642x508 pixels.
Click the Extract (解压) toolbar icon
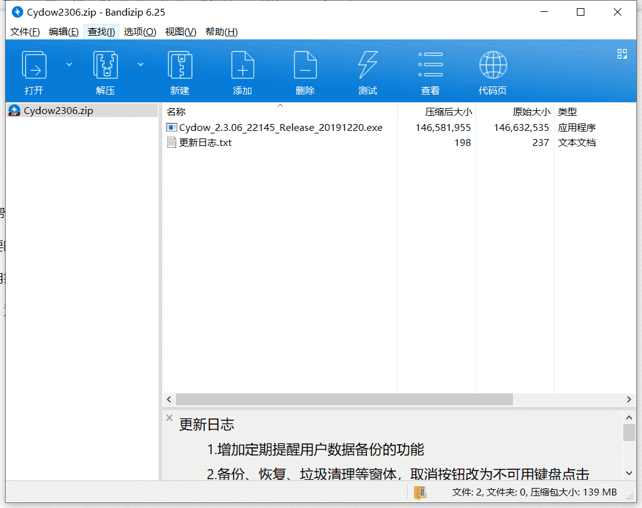point(106,65)
